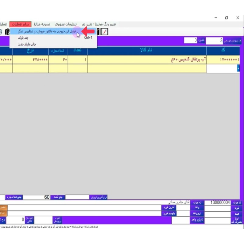This screenshot has height=244, width=244.
Task: Click the نام کالا column header
Action: pyautogui.click(x=147, y=51)
